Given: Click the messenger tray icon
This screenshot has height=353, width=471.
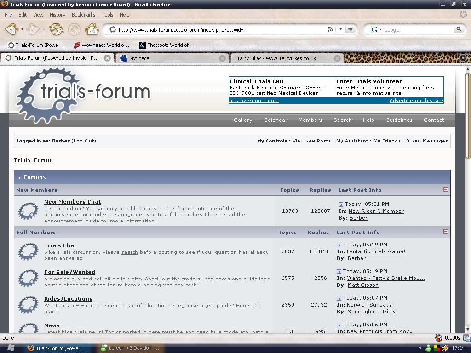Looking at the screenshot, I should pos(428,348).
